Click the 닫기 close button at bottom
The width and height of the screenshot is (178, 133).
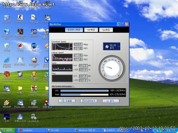click(111, 101)
